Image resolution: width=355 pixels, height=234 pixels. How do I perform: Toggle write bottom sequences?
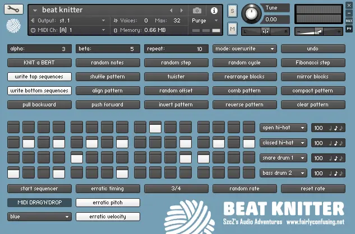[x=39, y=91]
